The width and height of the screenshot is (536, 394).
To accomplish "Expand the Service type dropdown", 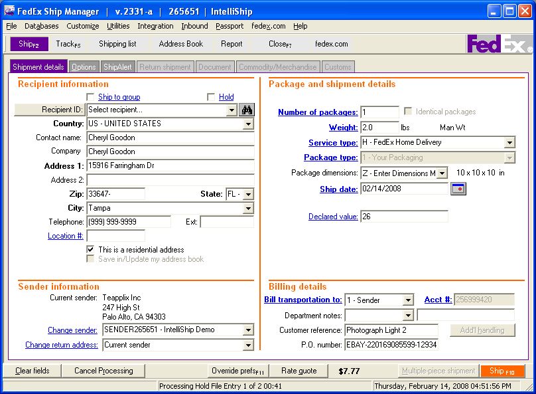I will [x=509, y=142].
